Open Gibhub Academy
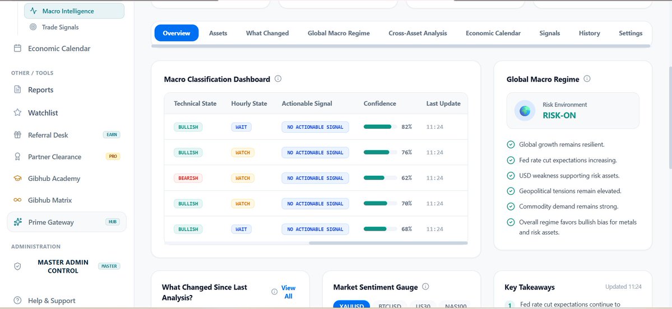This screenshot has height=309, width=672. 54,179
